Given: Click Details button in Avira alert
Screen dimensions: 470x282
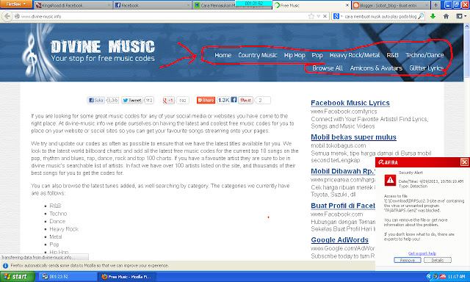Looking at the screenshot, I should 438,260.
